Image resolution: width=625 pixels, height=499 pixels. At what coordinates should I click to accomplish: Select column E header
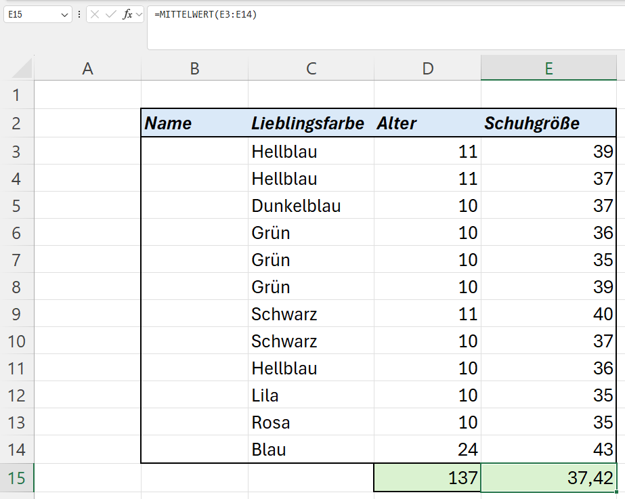tap(548, 68)
